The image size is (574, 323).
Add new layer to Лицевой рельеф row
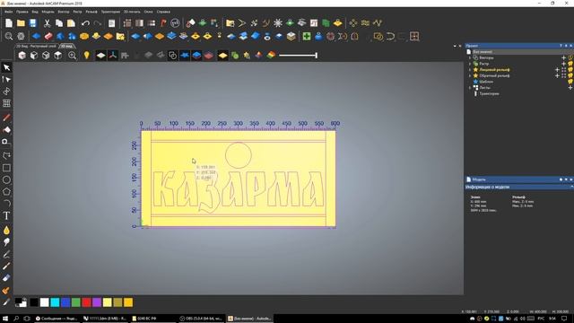557,70
